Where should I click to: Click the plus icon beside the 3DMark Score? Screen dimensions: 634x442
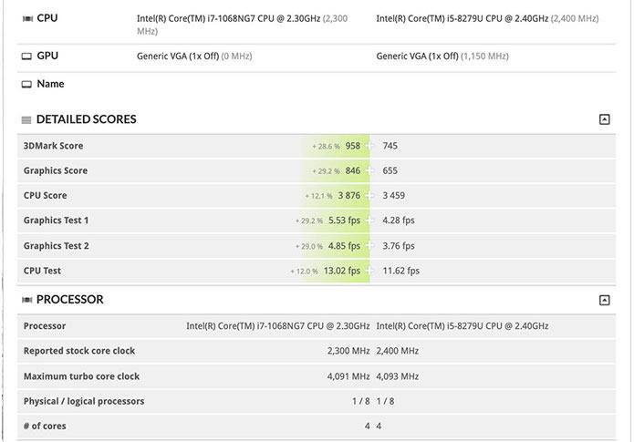pos(369,146)
